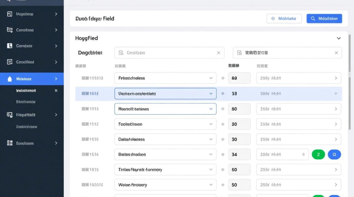
Task: Open the Datiefcledess dropdown
Action: click(x=165, y=139)
